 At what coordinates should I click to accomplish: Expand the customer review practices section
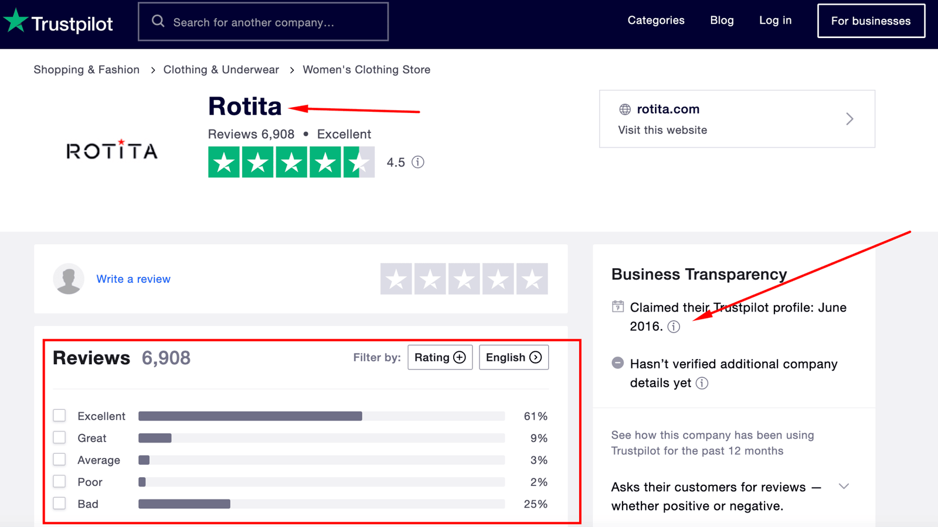tap(844, 486)
